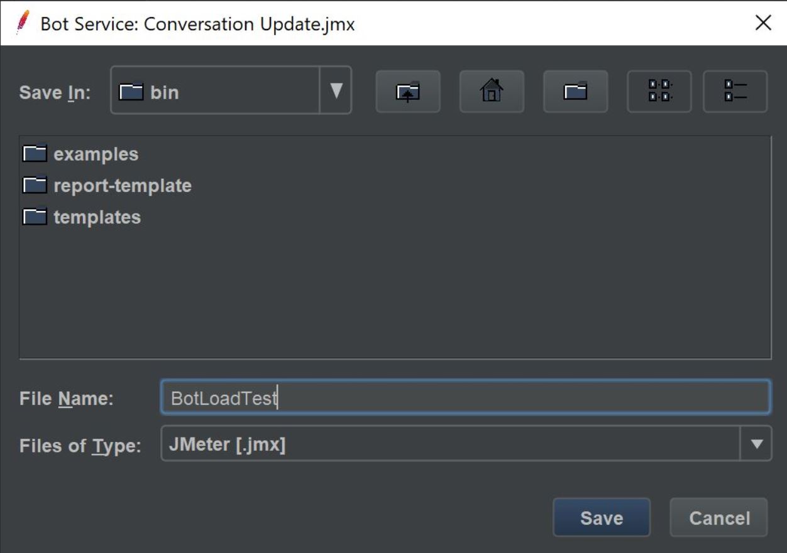Viewport: 787px width, 553px height.
Task: Click the File Name label
Action: (x=66, y=399)
